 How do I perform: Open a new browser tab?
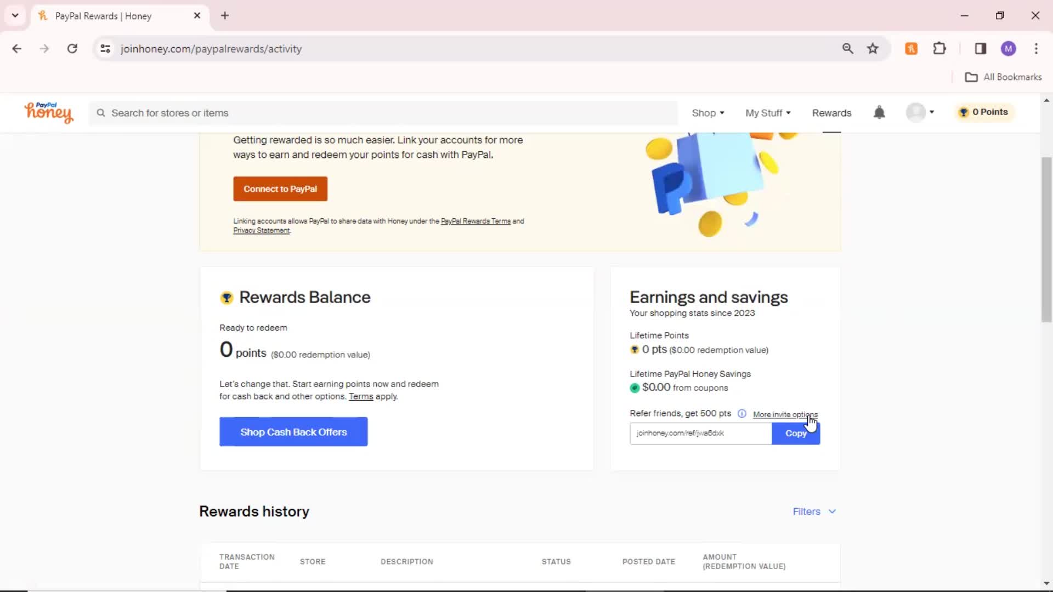(225, 16)
